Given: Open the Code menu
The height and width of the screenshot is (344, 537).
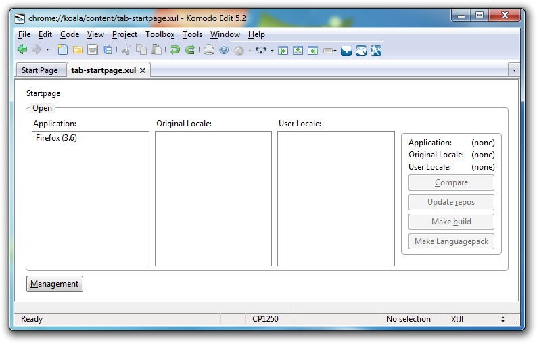Looking at the screenshot, I should [x=70, y=34].
